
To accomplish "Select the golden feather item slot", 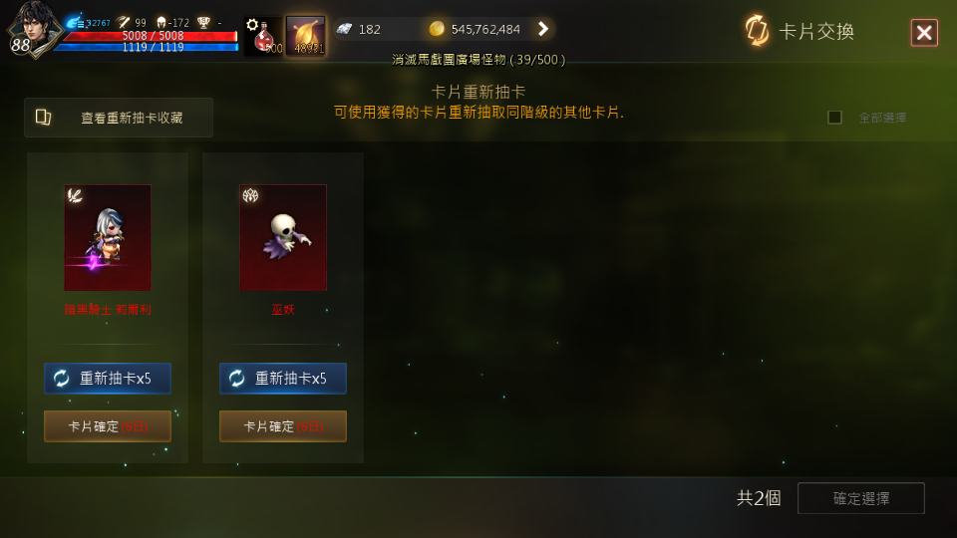I will tap(306, 36).
